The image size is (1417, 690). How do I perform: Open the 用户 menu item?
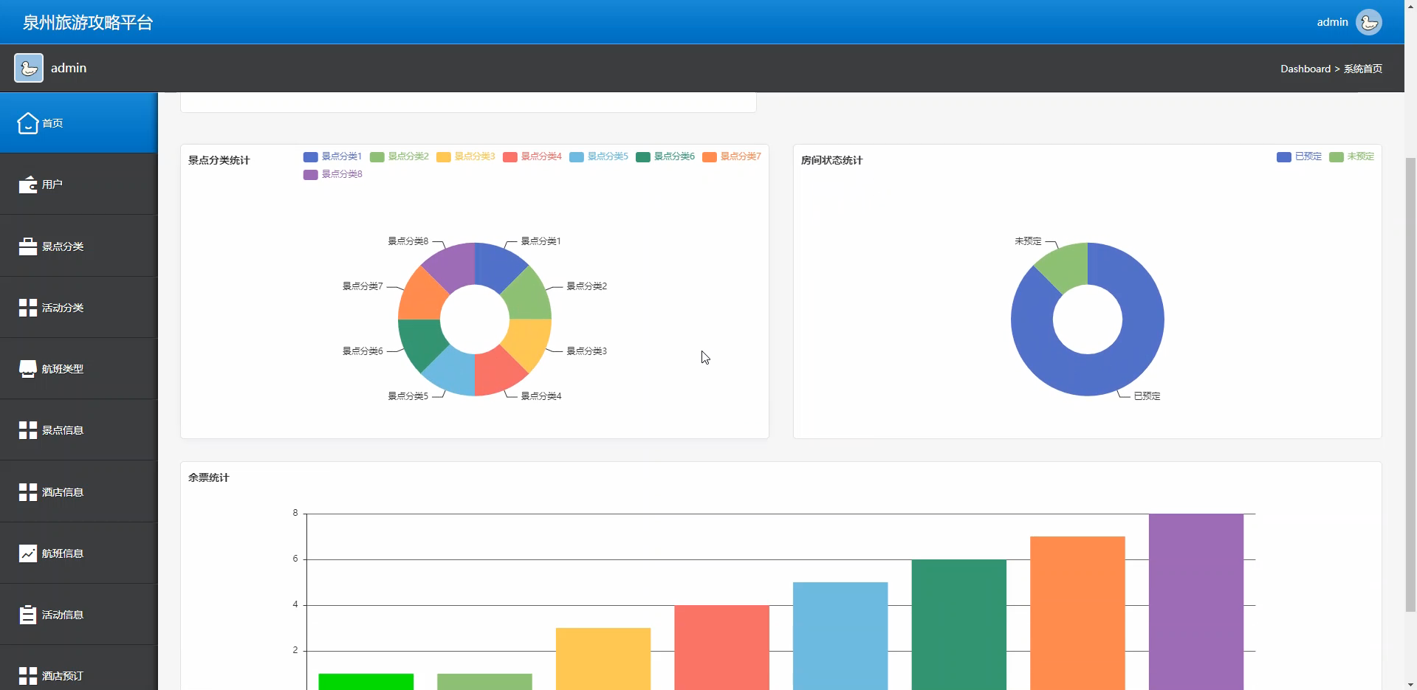pos(79,184)
